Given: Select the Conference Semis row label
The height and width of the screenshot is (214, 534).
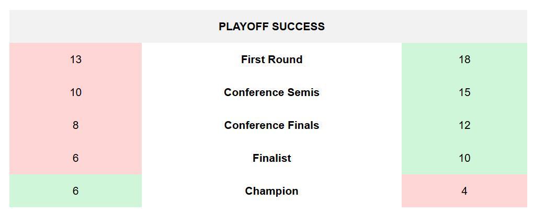Looking at the screenshot, I should pos(271,92).
